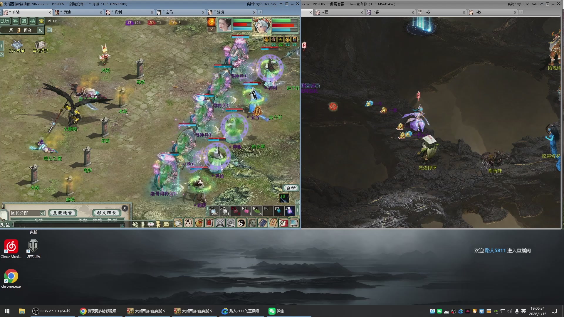Open the 方寸乾坤 crossed-swords icon
The width and height of the screenshot is (564, 317).
[x=17, y=44]
